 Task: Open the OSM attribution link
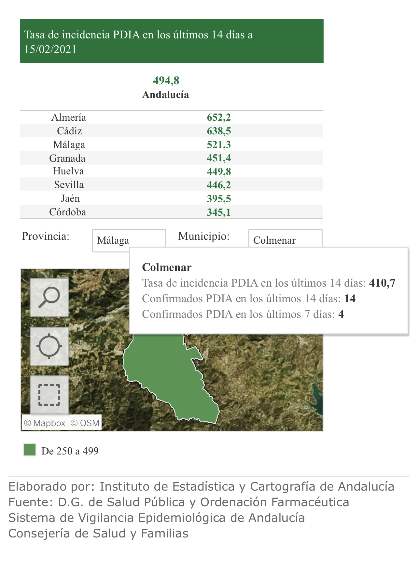coord(85,423)
